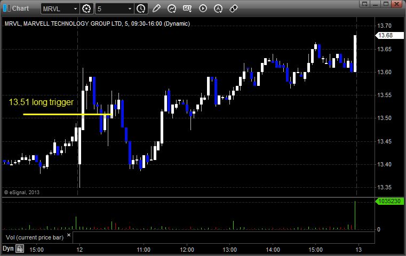
Task: Minimize the Chart window
Action: click(376, 4)
